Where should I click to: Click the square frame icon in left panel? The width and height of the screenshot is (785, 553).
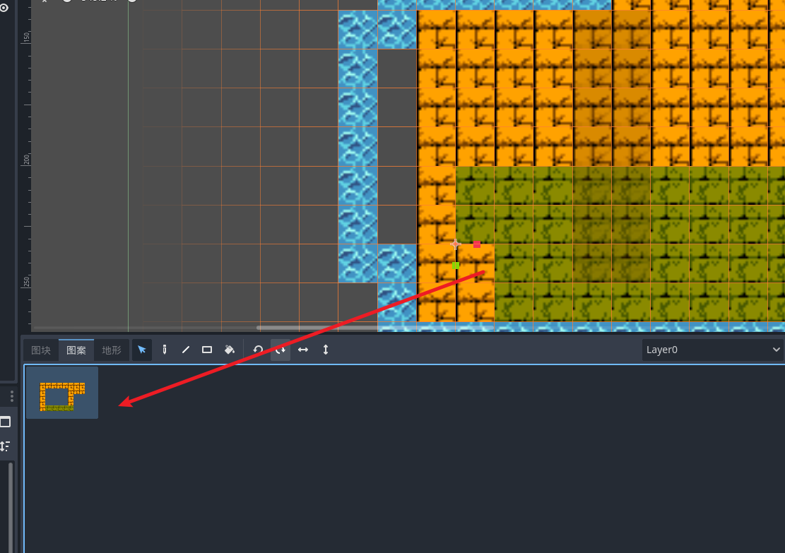point(5,422)
